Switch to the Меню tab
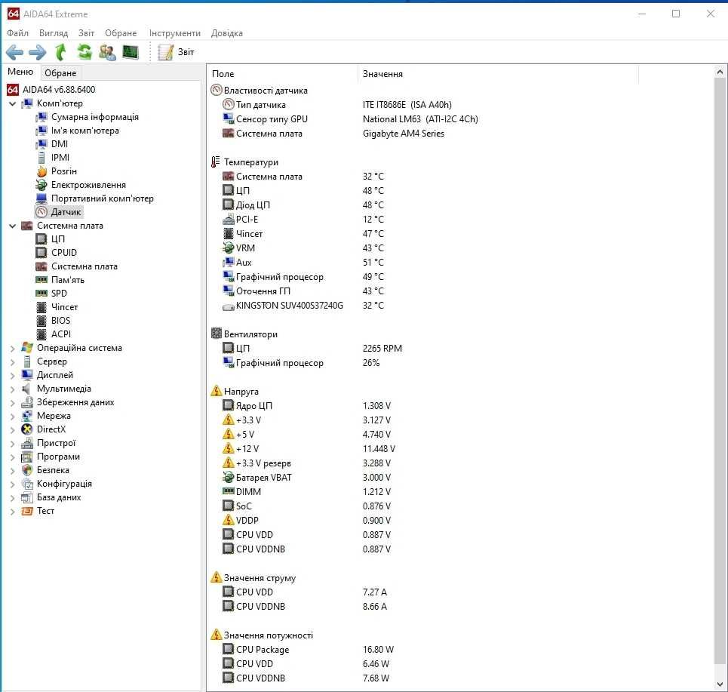The image size is (728, 692). (20, 72)
